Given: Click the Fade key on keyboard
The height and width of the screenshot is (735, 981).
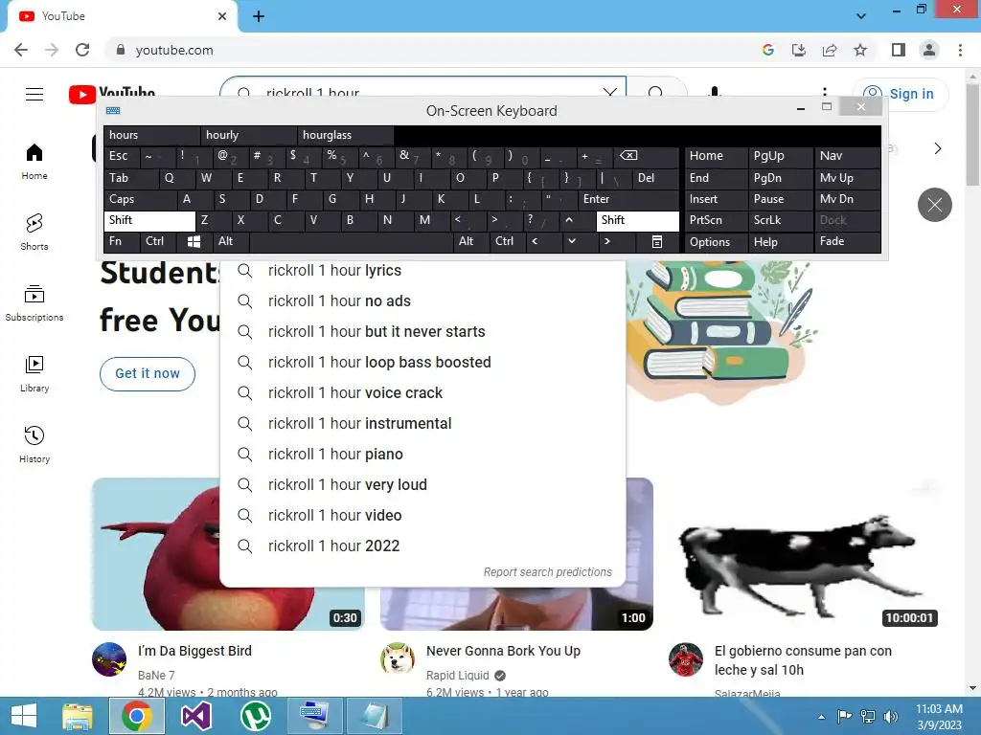Looking at the screenshot, I should click(x=847, y=241).
